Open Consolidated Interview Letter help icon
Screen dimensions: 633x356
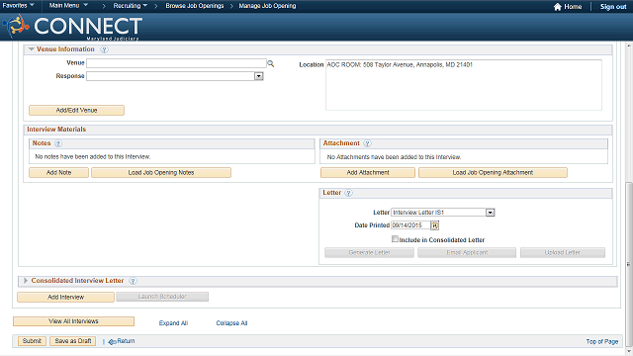[133, 281]
